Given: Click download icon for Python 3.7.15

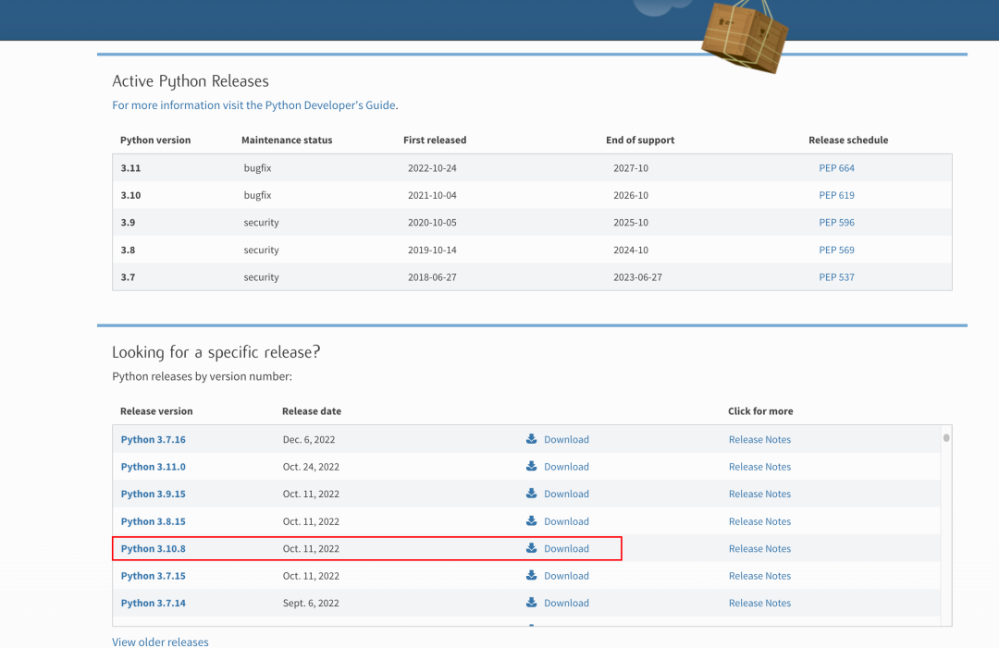Looking at the screenshot, I should click(531, 575).
